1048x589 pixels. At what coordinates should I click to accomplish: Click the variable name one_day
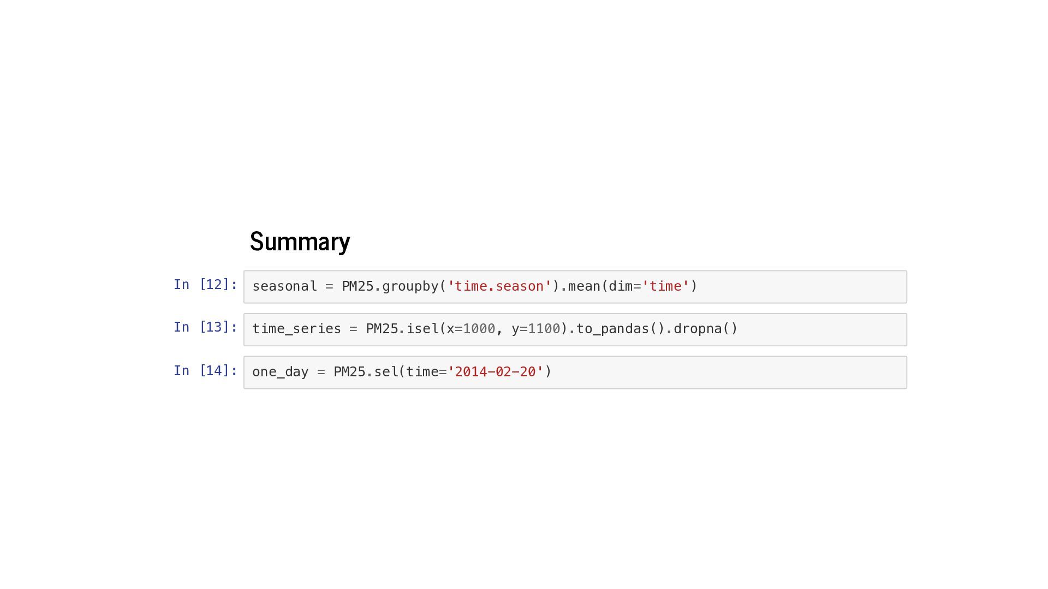pyautogui.click(x=280, y=372)
